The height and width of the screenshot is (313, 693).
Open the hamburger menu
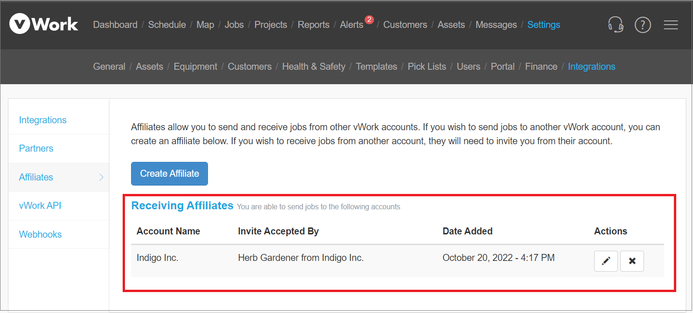(x=671, y=25)
